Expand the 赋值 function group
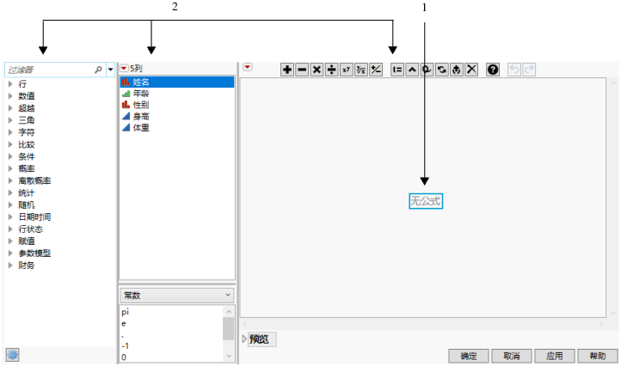The image size is (621, 366). click(10, 241)
